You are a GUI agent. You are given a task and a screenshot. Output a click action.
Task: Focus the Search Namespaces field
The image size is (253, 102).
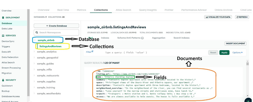56,32
